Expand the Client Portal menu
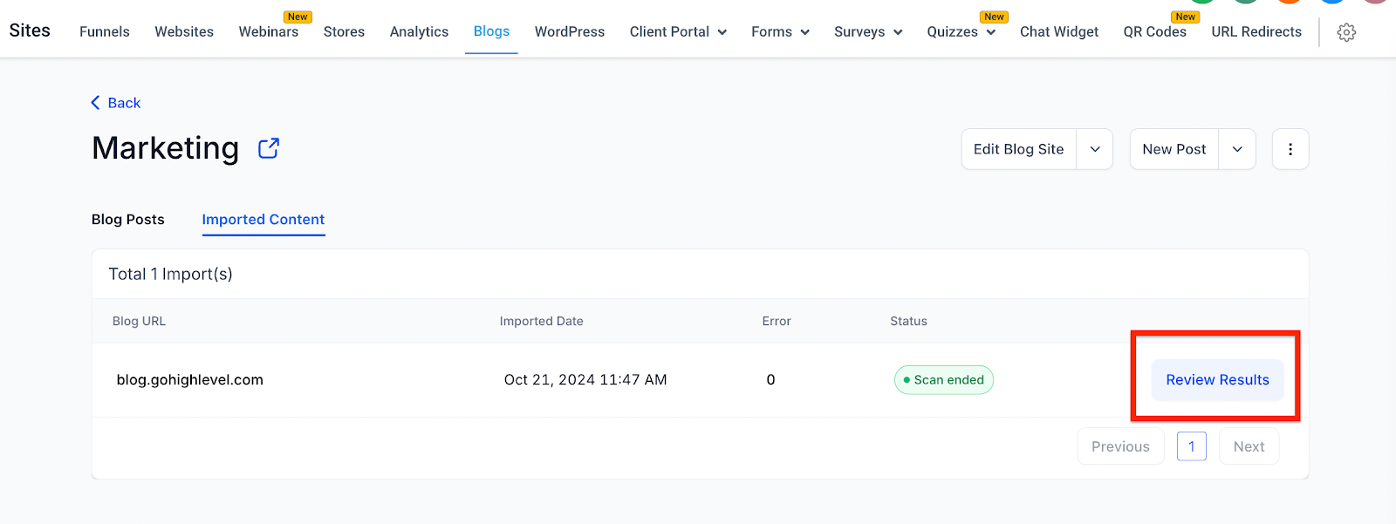Image resolution: width=1396 pixels, height=524 pixels. tap(678, 31)
